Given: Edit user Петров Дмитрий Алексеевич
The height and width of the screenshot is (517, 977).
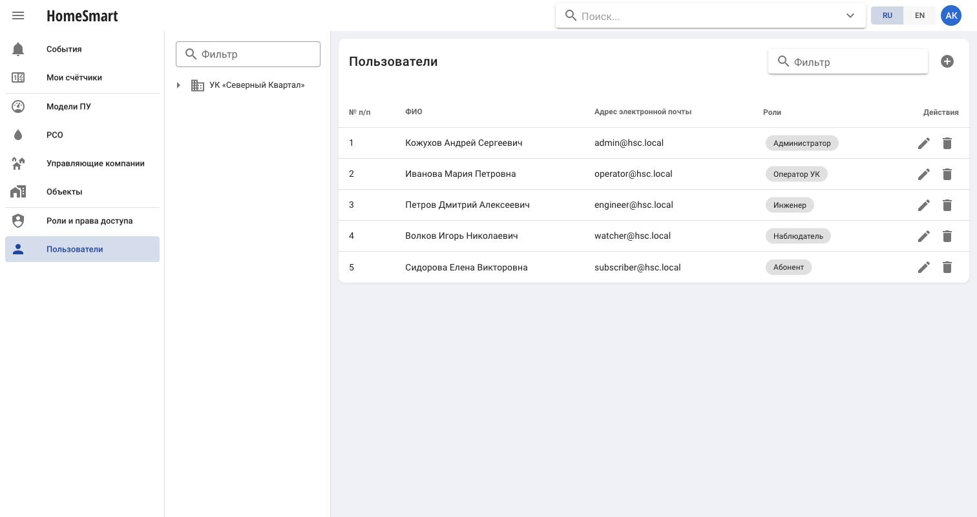Looking at the screenshot, I should pyautogui.click(x=924, y=205).
